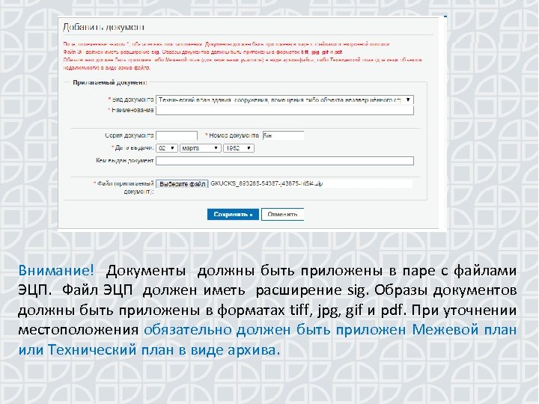The height and width of the screenshot is (404, 539).
Task: Click the Номер документа field
Action: point(283,135)
